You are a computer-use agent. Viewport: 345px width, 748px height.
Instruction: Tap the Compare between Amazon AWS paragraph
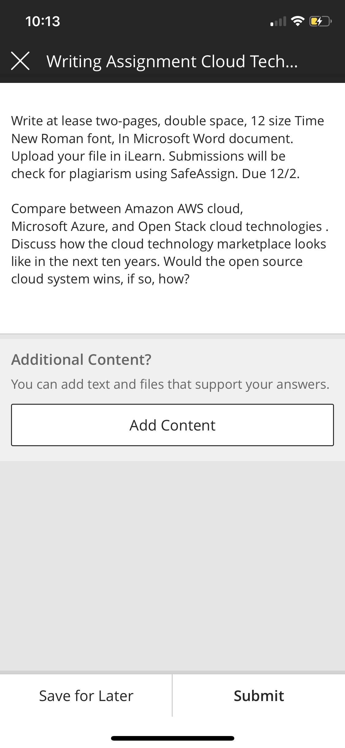pos(170,244)
